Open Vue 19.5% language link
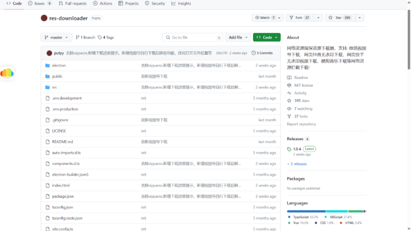The image size is (411, 231). [x=298, y=223]
